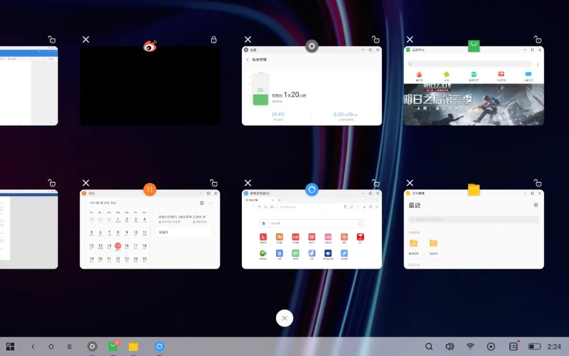Click the volume speaker icon in the taskbar
This screenshot has height=356, width=569.
pyautogui.click(x=449, y=347)
